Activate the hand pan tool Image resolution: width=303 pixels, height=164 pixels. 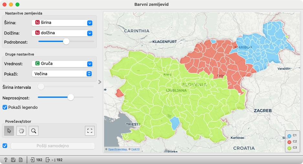pyautogui.click(x=21, y=131)
